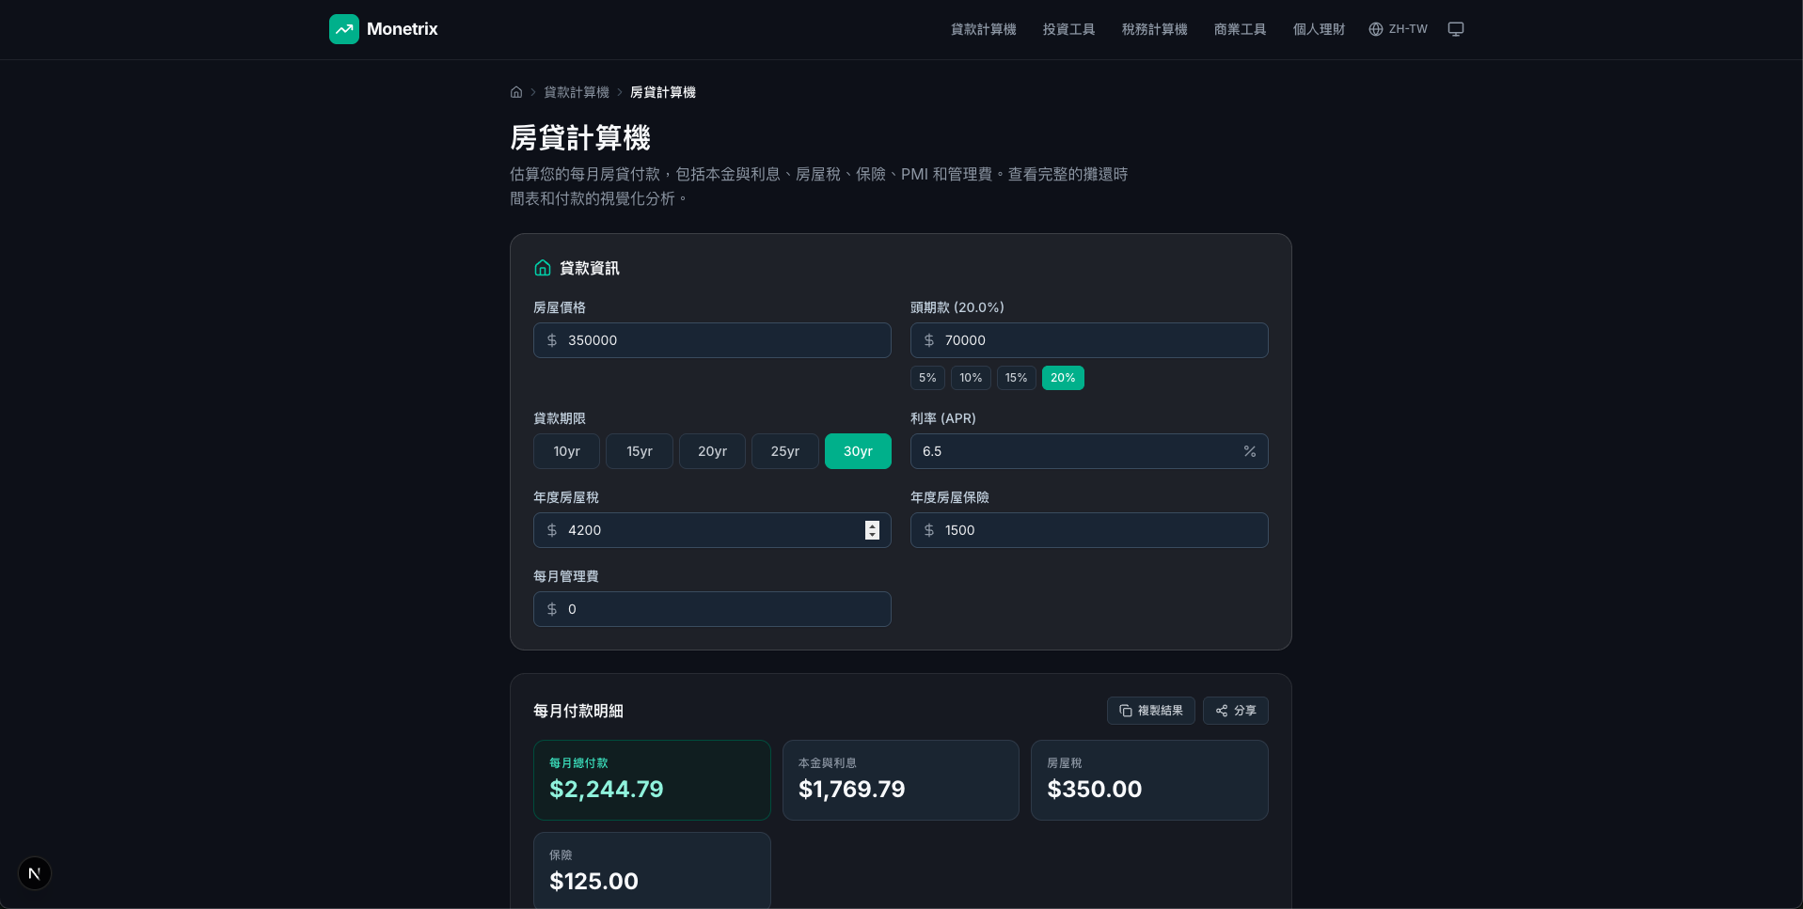The width and height of the screenshot is (1803, 909).
Task: Focus the 每月管理費 input showing 0
Action: (712, 609)
